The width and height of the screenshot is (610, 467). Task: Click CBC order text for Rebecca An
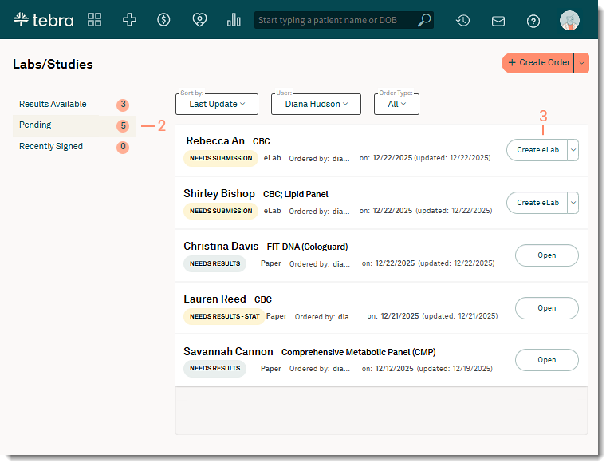coord(261,141)
